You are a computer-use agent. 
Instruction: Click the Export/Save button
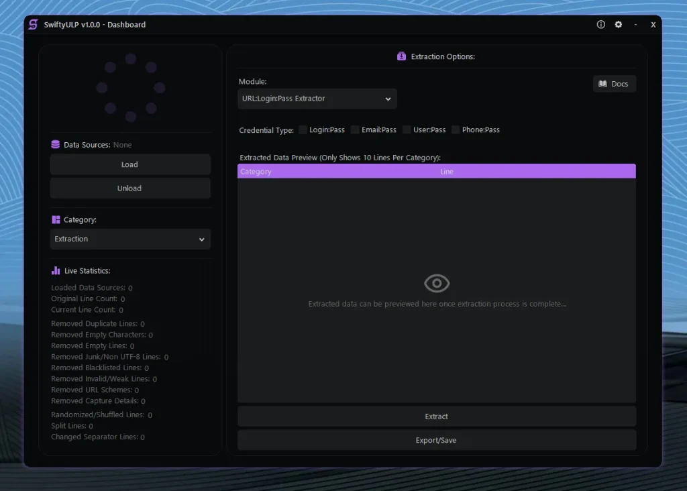click(x=437, y=439)
